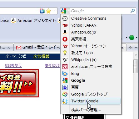
Task: Switch to the Gmail 受信トレイ tab
Action: tap(37, 48)
